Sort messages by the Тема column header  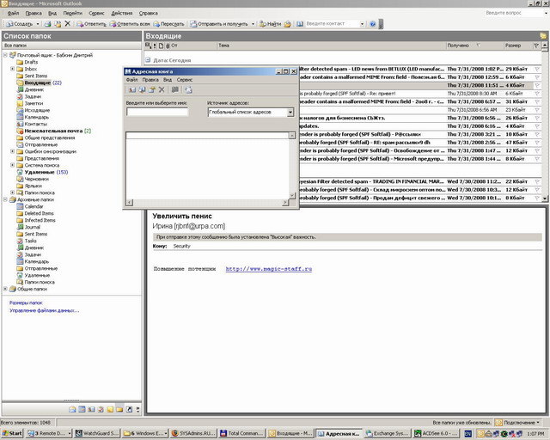[x=331, y=46]
